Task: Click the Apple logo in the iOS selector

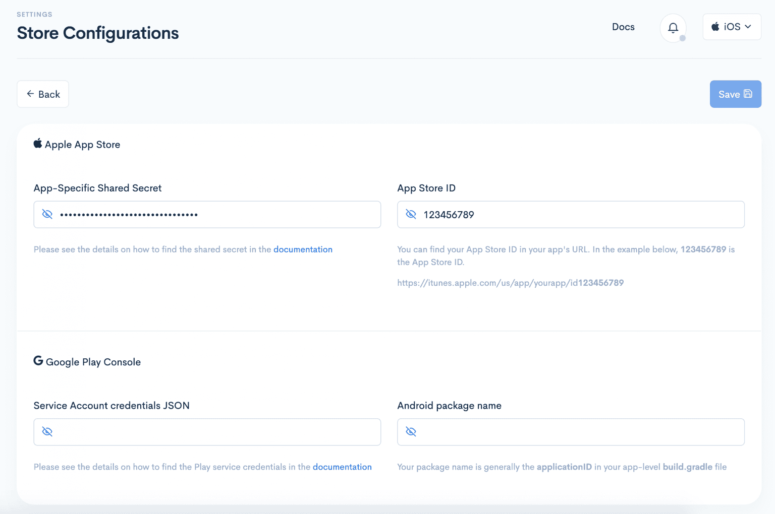Action: [715, 27]
